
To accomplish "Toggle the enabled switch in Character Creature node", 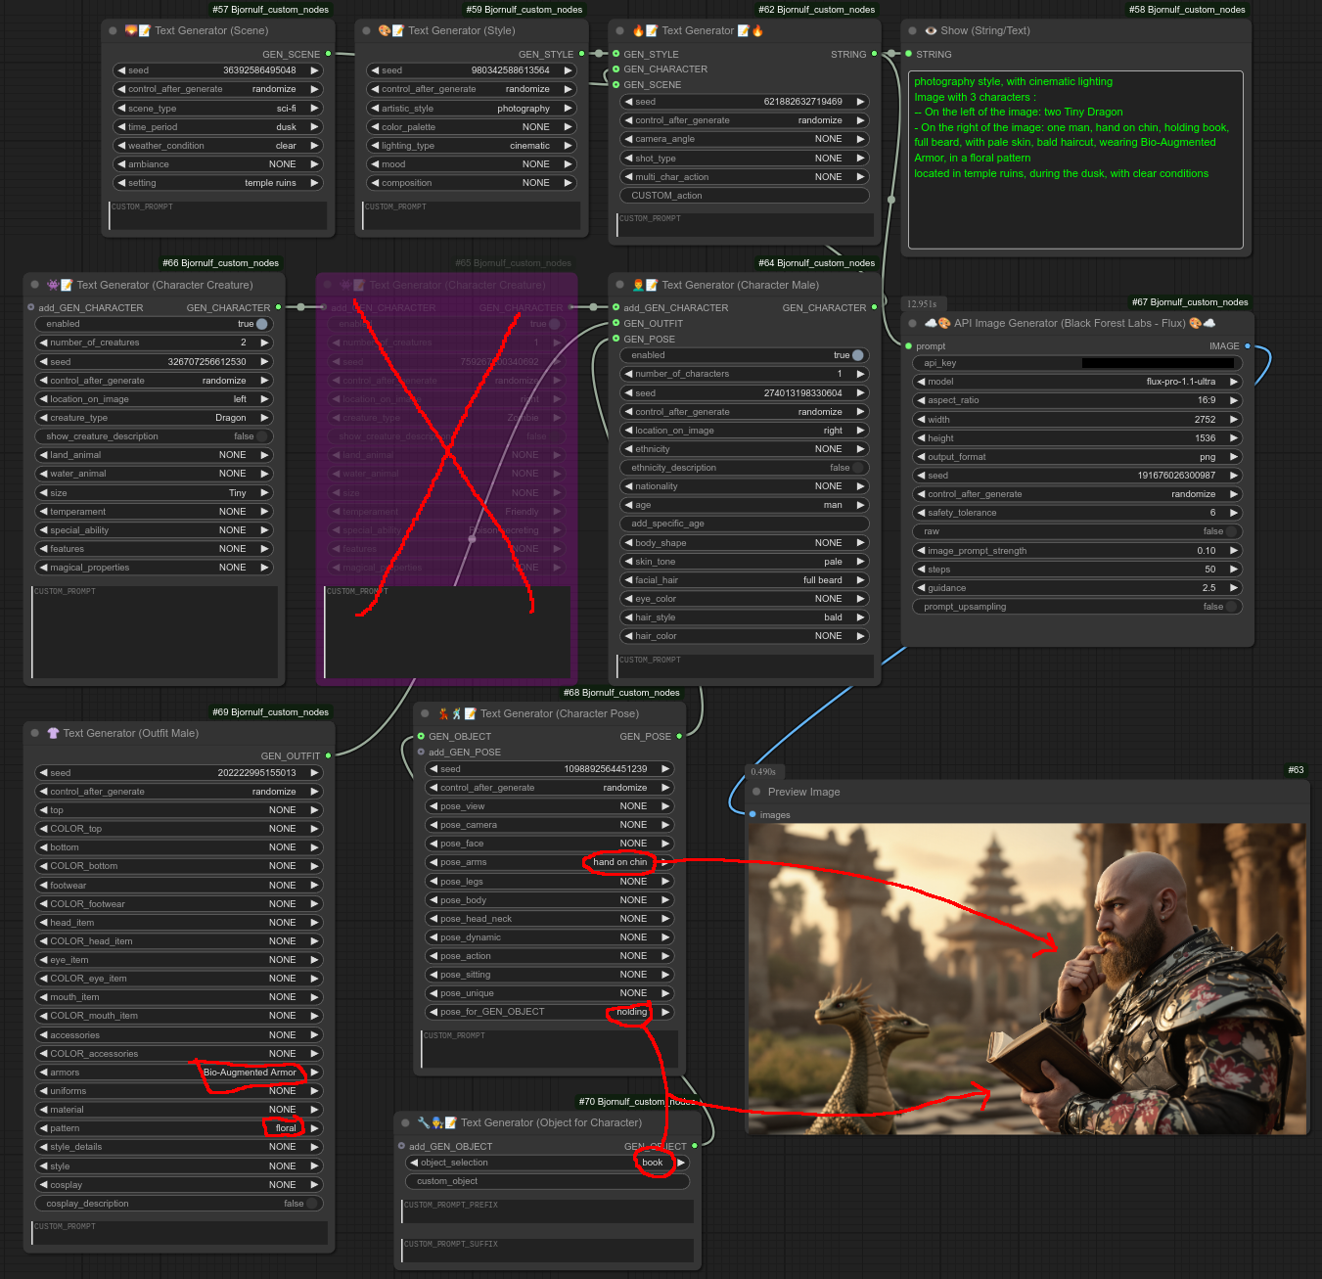I will coord(260,324).
